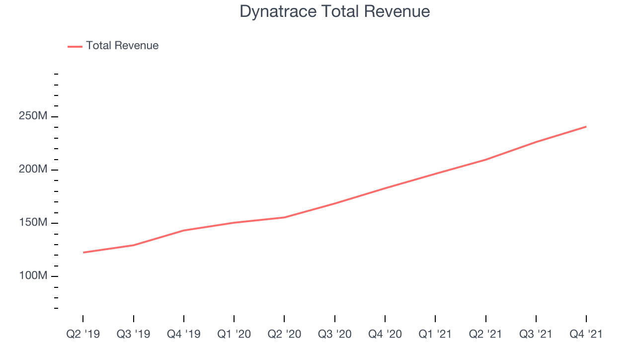Viewport: 636px width, 358px height.
Task: Click the revenue line point above Q2 '20
Action: click(284, 217)
